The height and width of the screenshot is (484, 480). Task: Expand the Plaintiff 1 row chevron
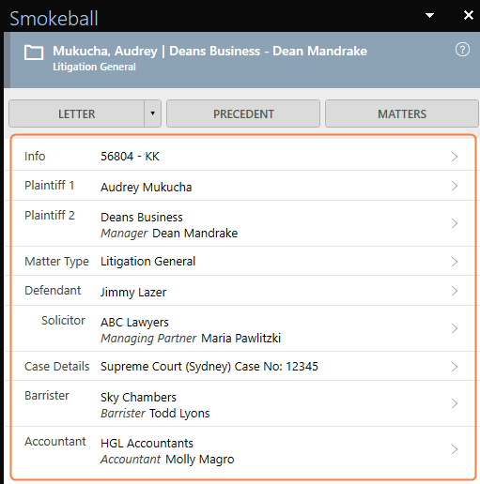[x=455, y=186]
